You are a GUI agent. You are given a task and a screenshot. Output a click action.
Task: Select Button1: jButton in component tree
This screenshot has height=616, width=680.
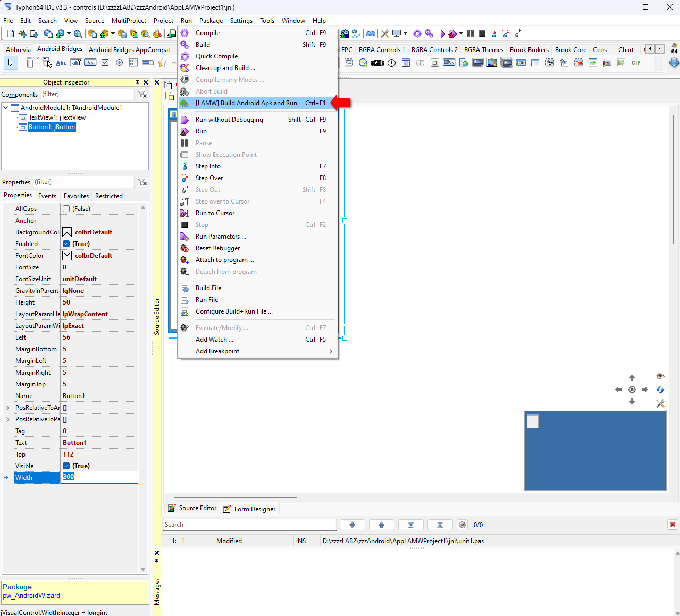tap(52, 127)
